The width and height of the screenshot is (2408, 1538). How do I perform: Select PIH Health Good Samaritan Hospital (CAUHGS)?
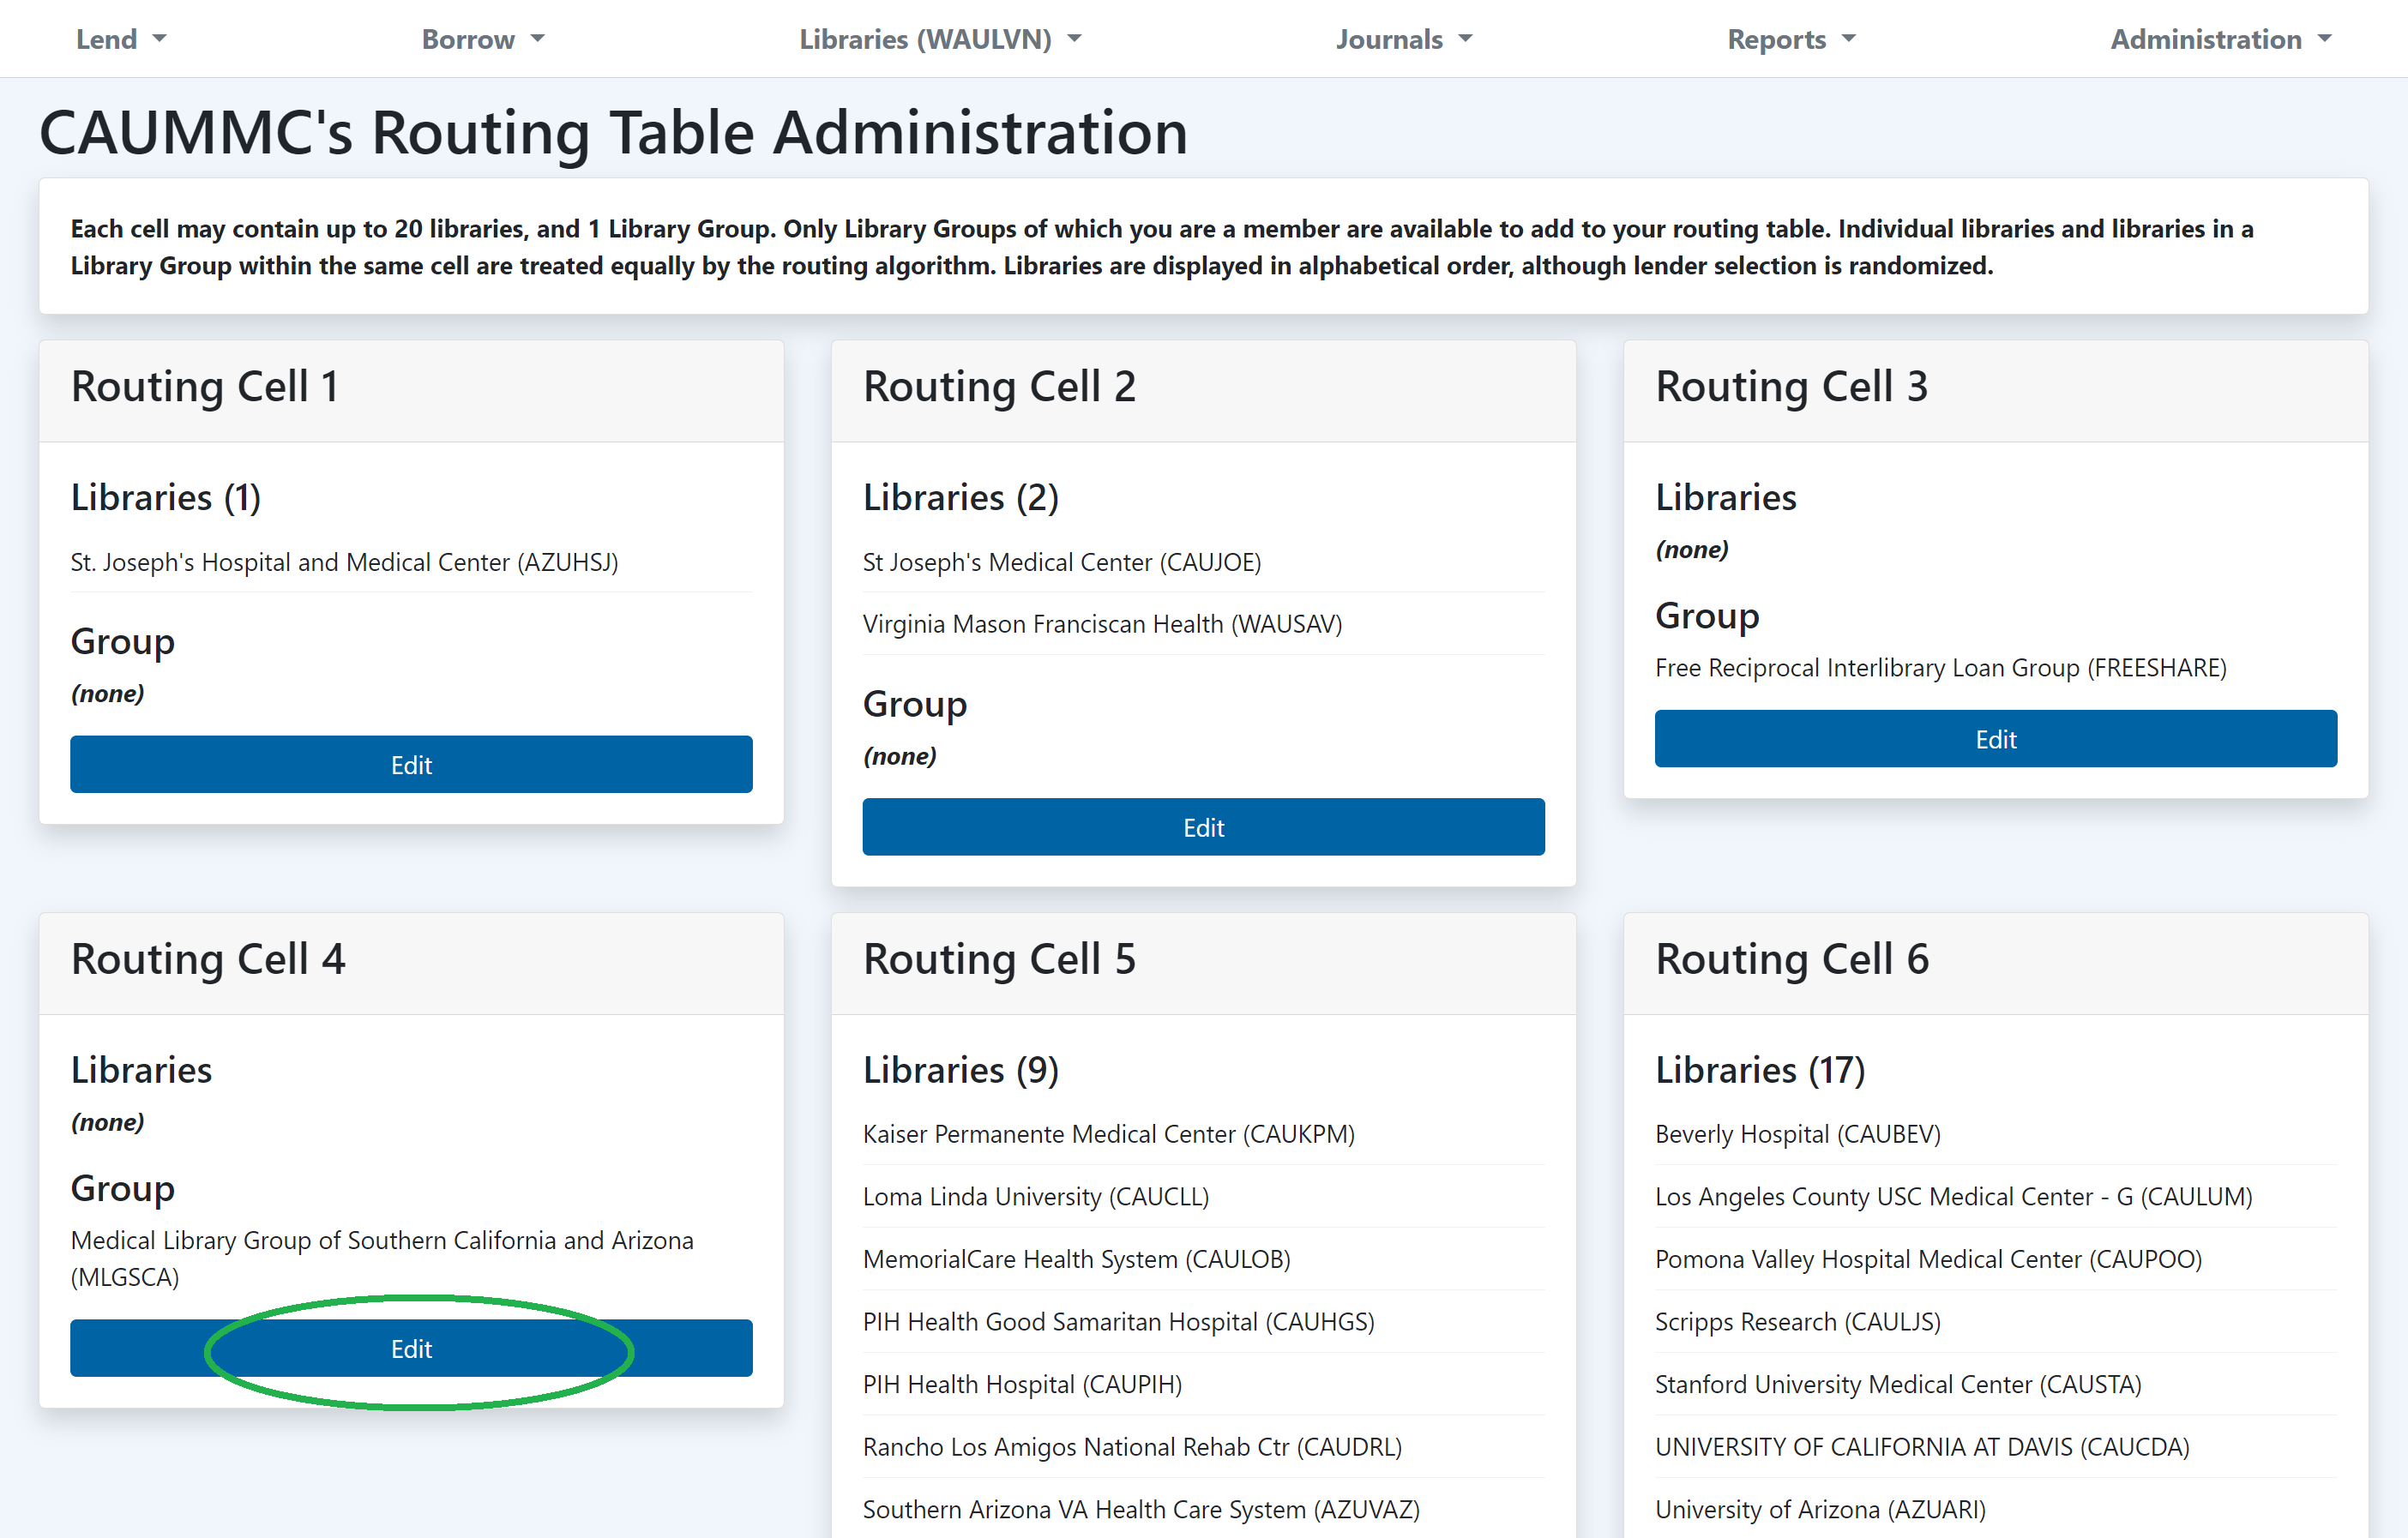coord(1118,1321)
